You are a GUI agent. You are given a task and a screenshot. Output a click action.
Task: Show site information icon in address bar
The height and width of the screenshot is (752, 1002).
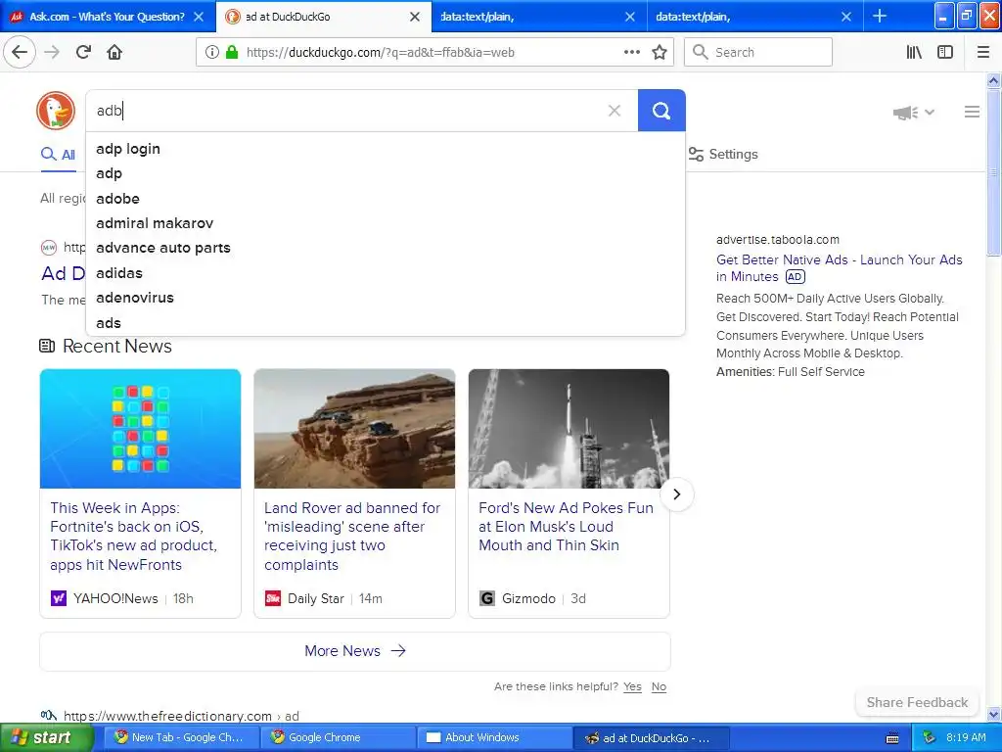(x=212, y=53)
